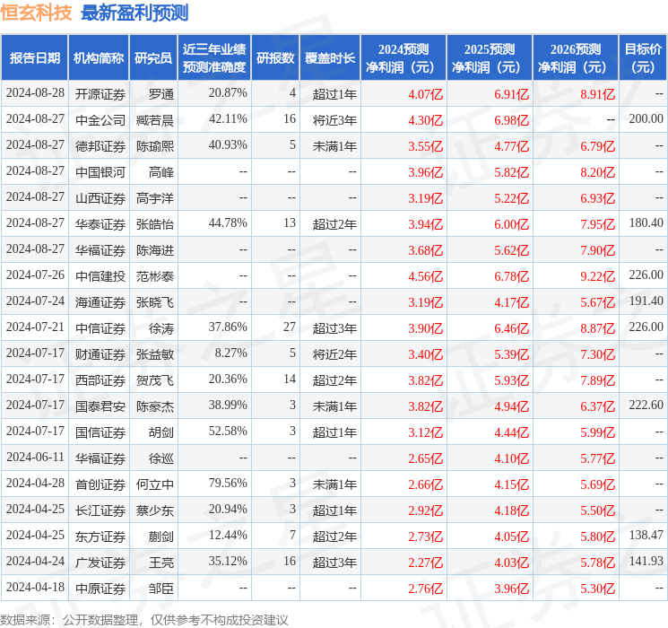Click analyst name 何立中
The height and width of the screenshot is (628, 668).
point(154,484)
